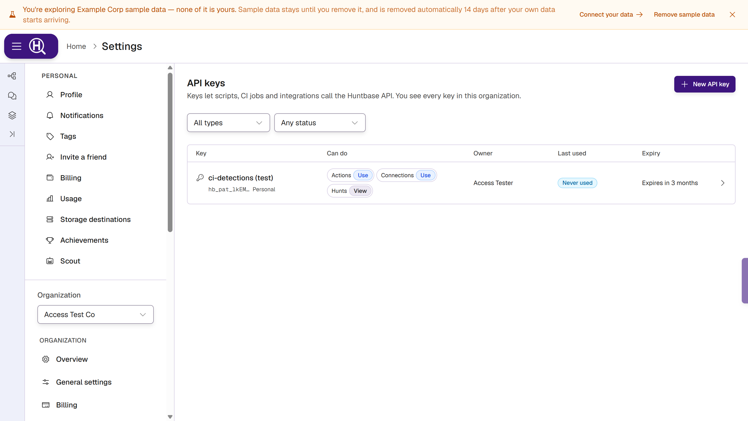Click the Access Tester owner cell
748x421 pixels.
(493, 183)
